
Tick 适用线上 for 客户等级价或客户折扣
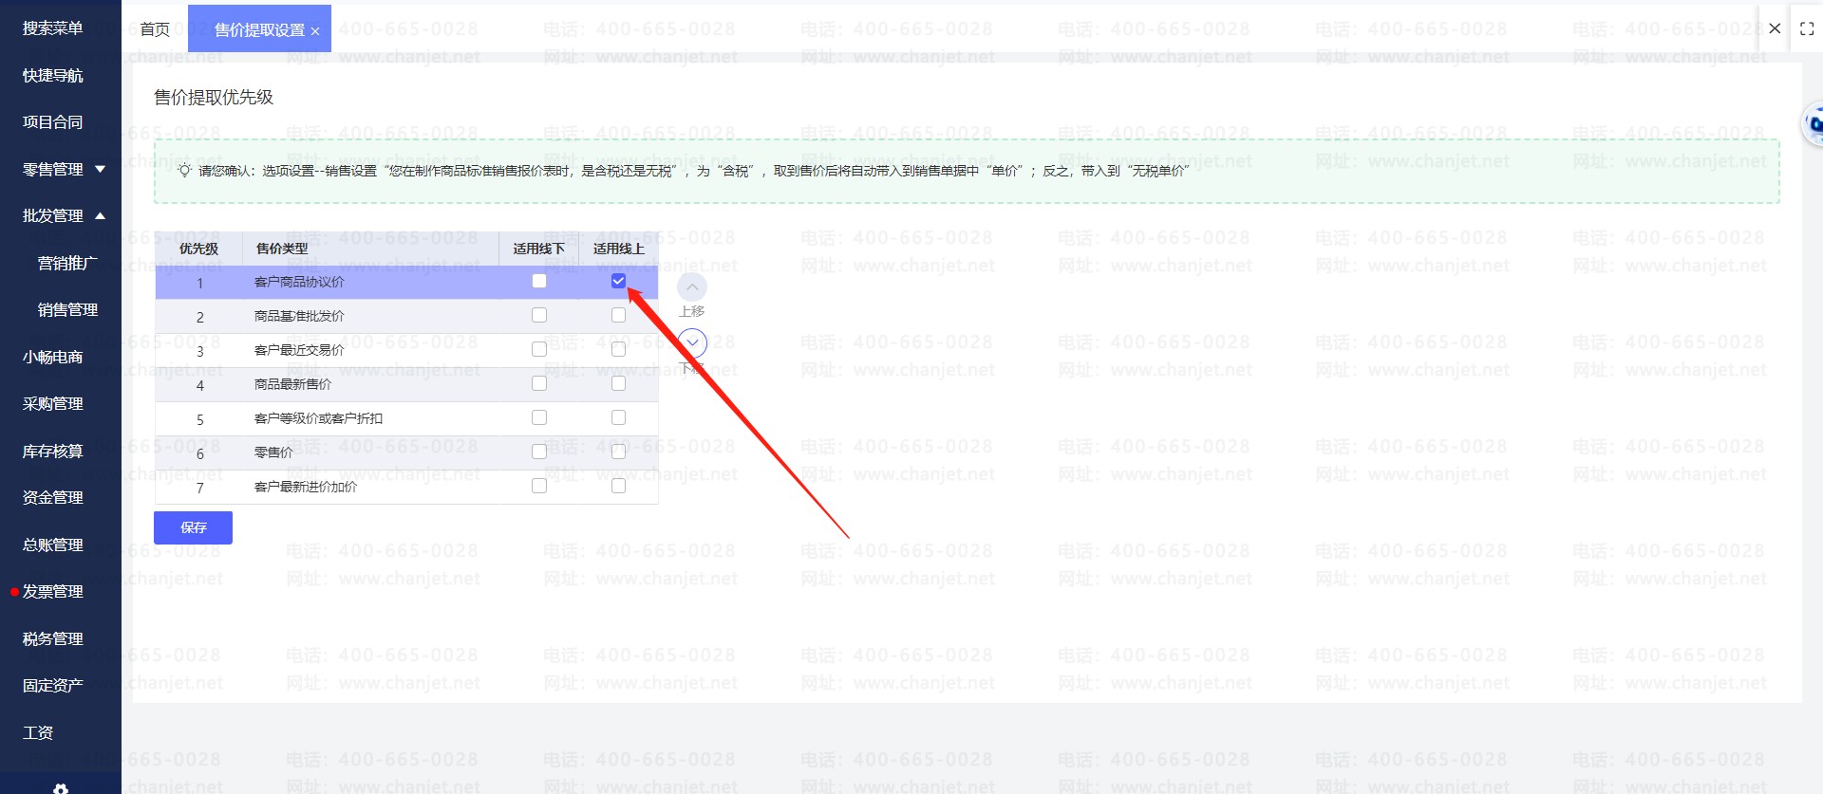point(618,417)
